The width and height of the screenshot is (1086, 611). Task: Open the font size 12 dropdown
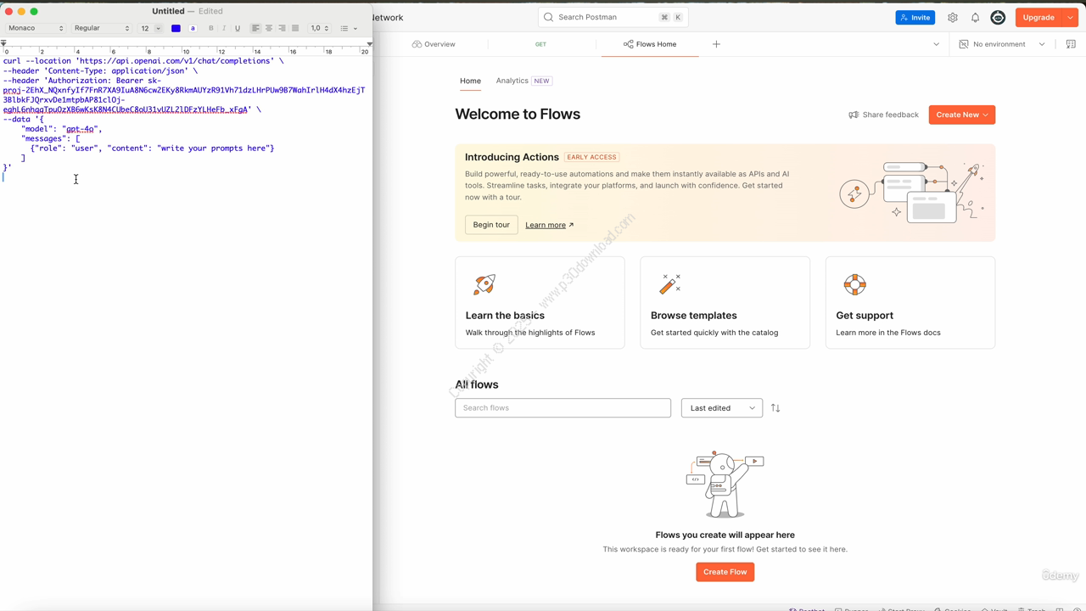[x=150, y=28]
